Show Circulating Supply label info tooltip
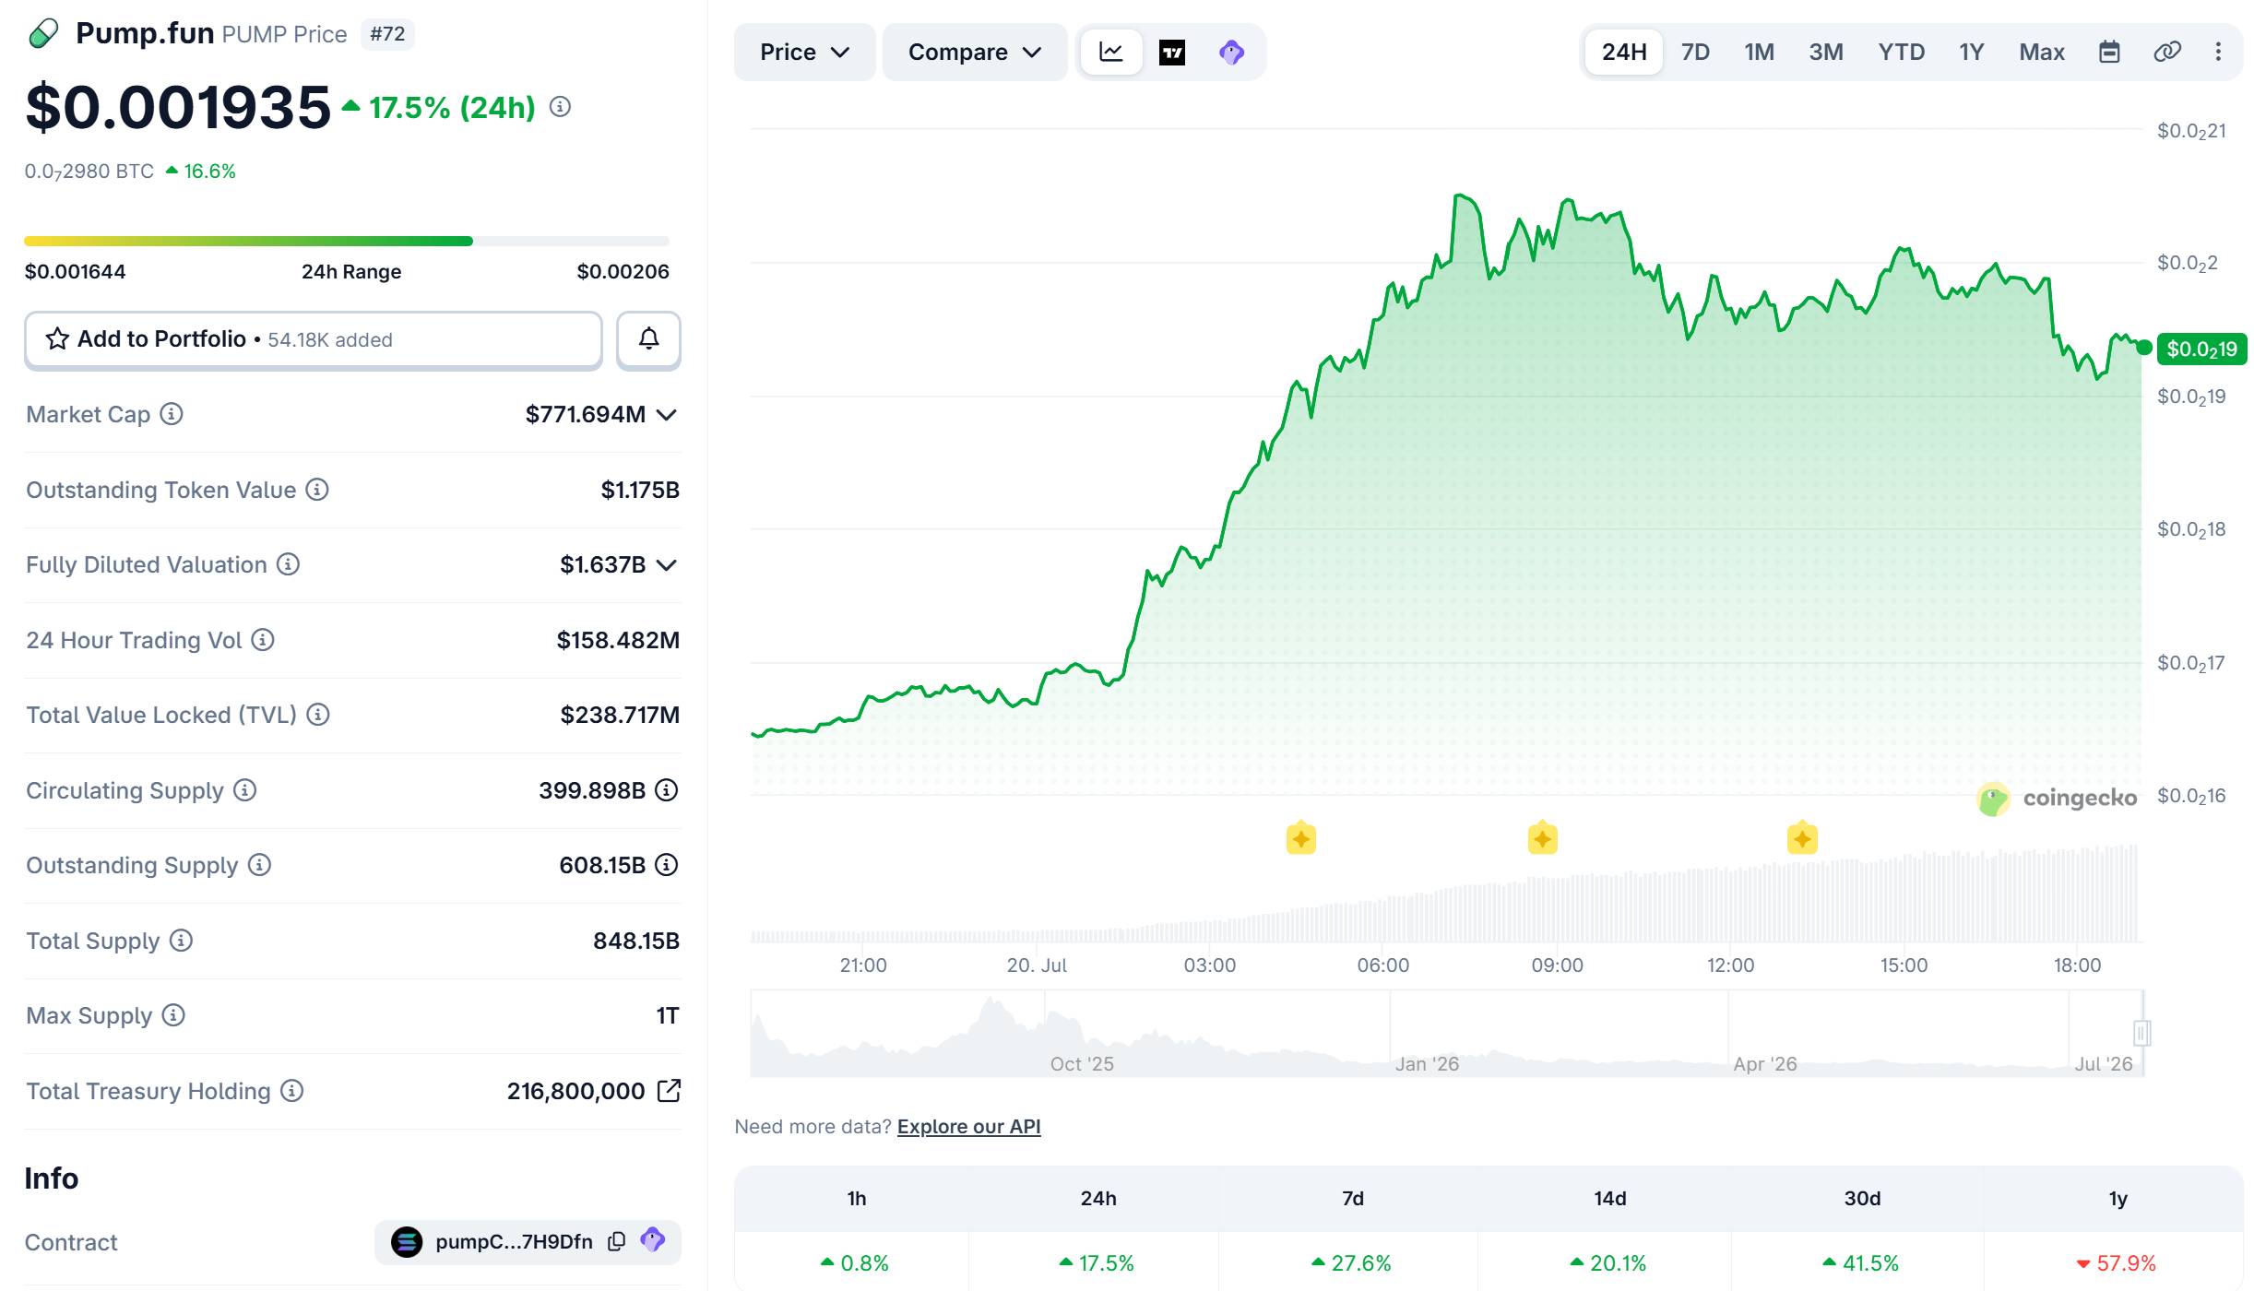Screen dimensions: 2254x1291 click(x=244, y=790)
